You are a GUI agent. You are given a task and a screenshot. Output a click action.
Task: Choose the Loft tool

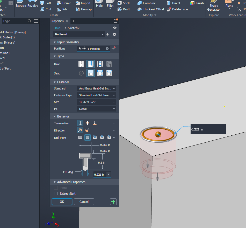point(46,3)
